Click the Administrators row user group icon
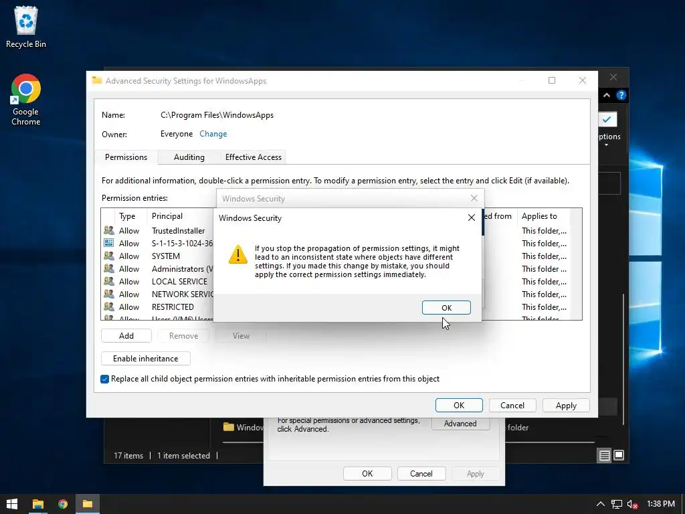 point(109,268)
